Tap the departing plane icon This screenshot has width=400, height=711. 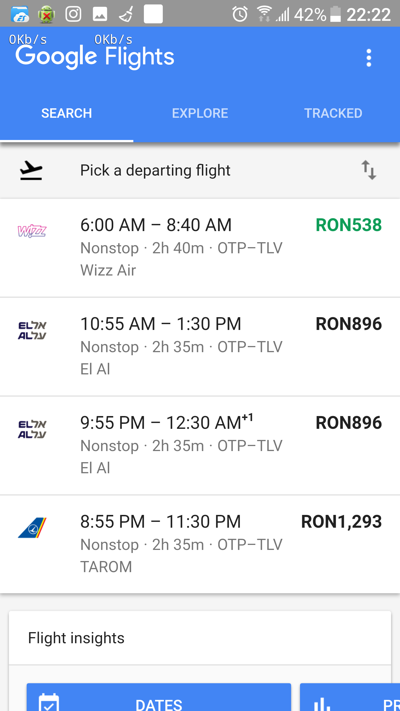[31, 170]
